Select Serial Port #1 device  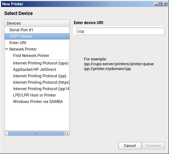click(x=21, y=30)
